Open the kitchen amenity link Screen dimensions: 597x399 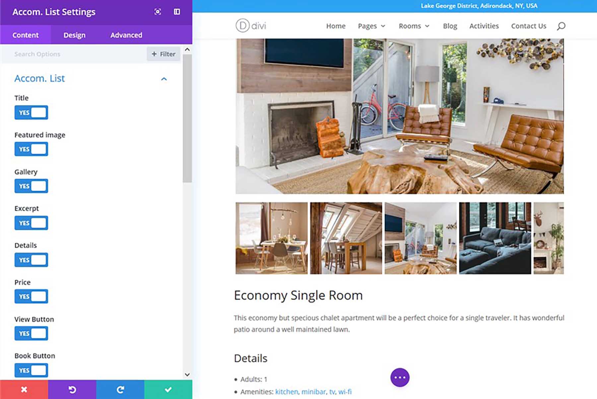pos(286,392)
